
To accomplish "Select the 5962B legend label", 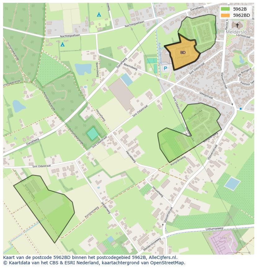I will click(x=240, y=9).
